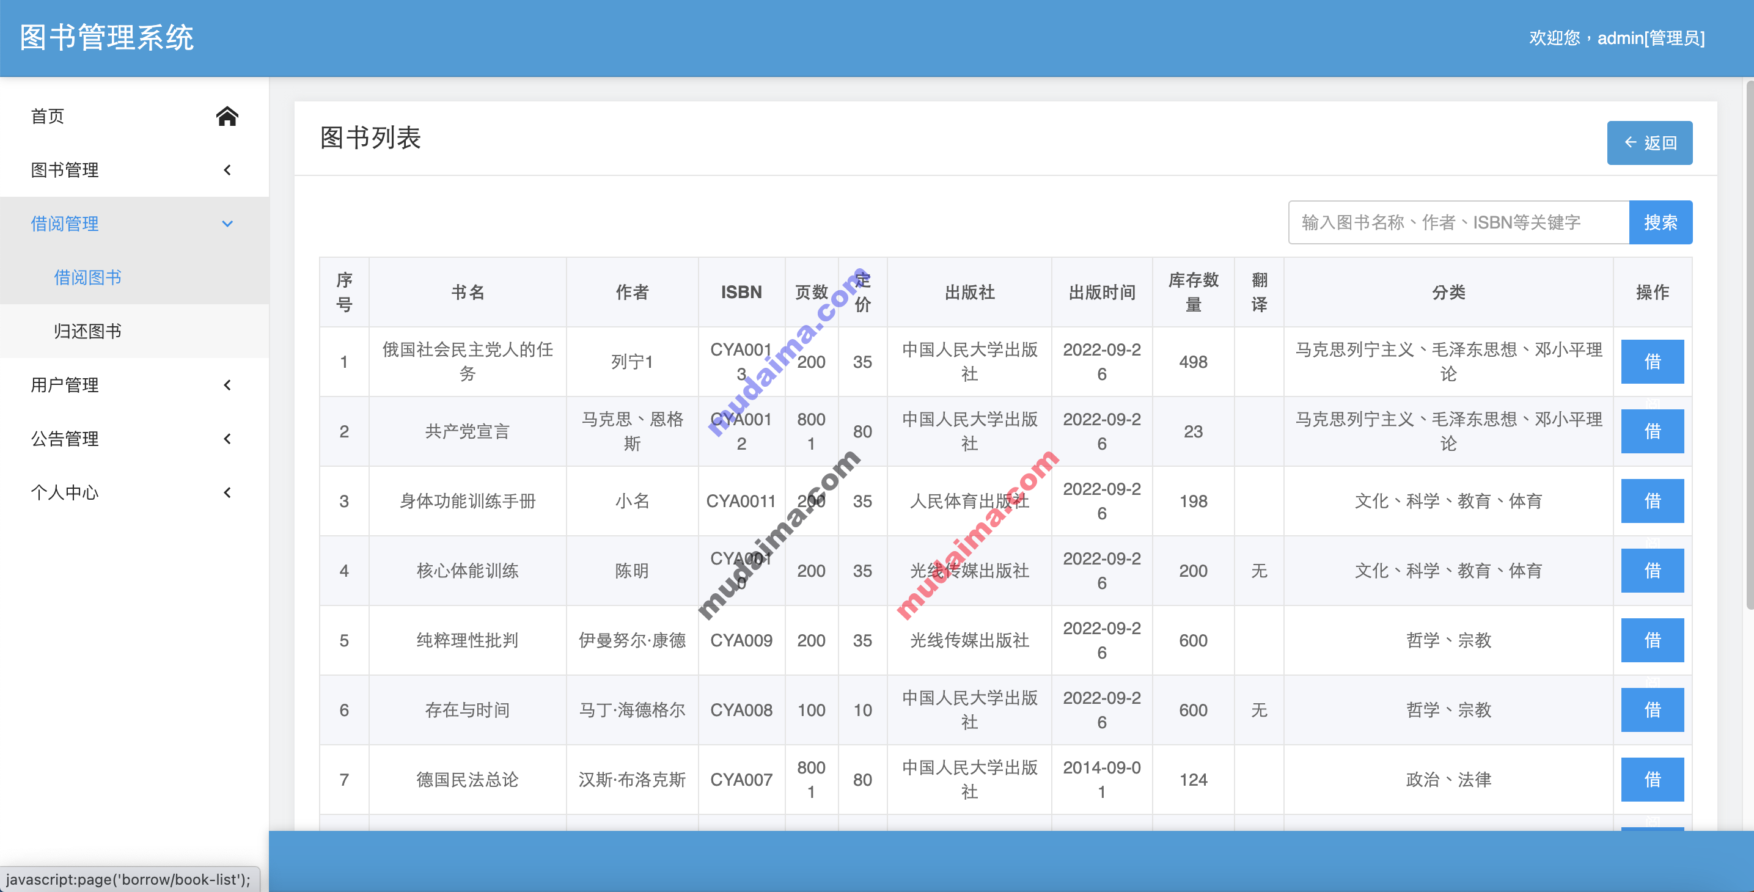Select the 纯粹理性批判 book name cell

pos(468,640)
